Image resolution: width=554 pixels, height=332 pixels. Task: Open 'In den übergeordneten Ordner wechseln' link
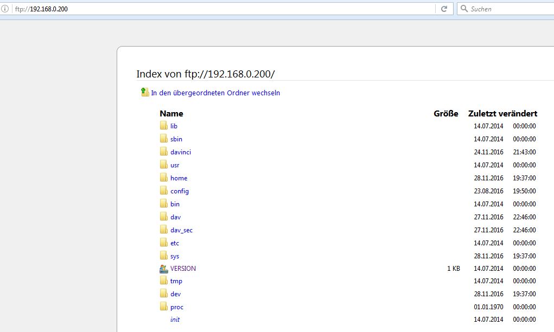[x=215, y=93]
